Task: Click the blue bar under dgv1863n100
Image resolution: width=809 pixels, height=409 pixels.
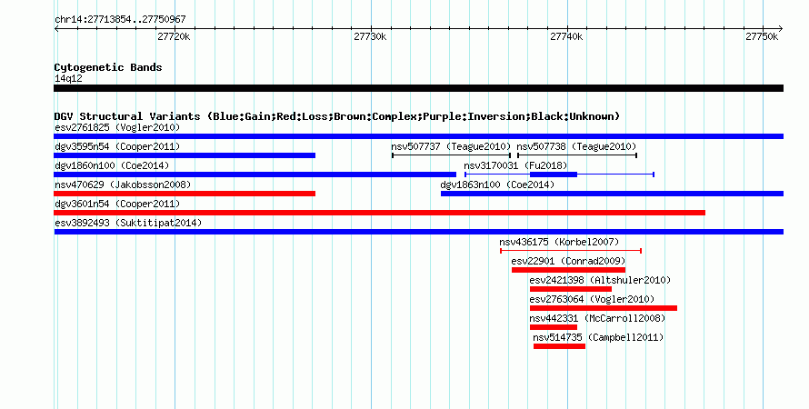Action: 612,194
